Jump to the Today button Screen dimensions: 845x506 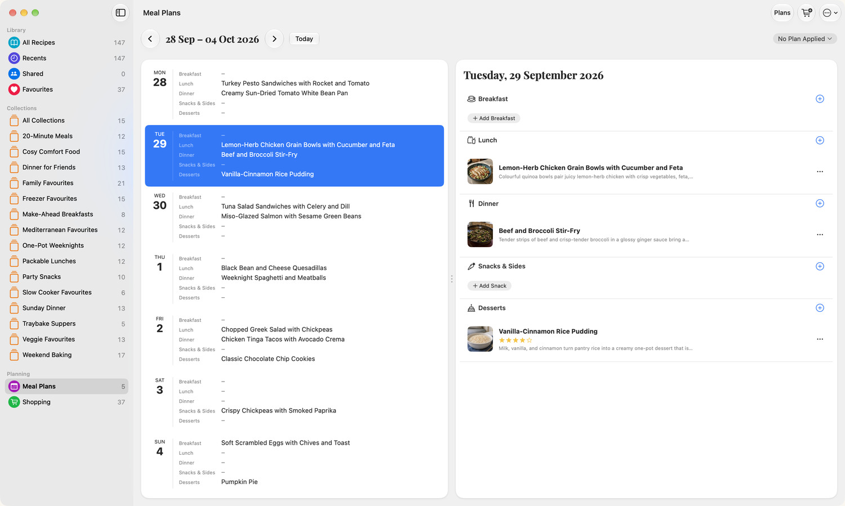tap(304, 39)
